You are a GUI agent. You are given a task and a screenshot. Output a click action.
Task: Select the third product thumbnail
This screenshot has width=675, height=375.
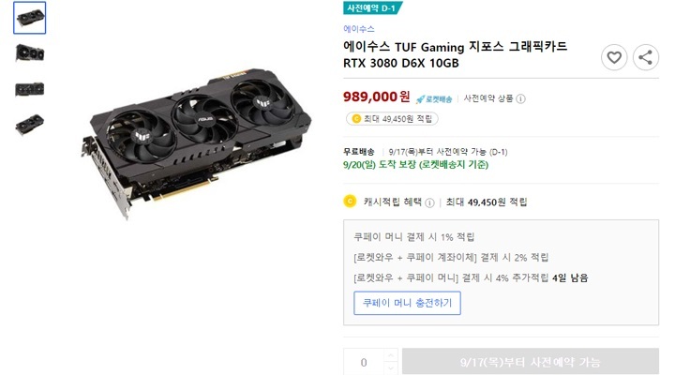(30, 89)
